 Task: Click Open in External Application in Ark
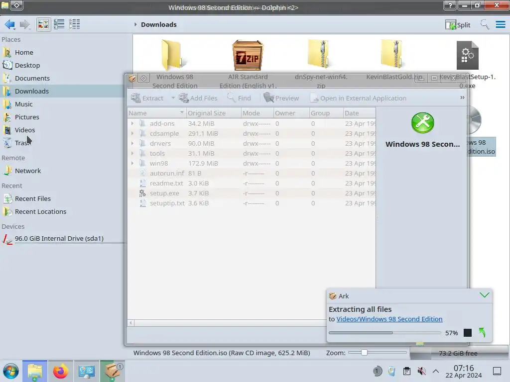pos(358,98)
